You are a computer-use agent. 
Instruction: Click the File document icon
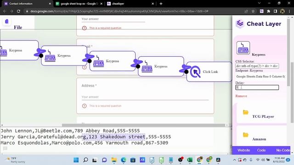(x=7, y=22)
